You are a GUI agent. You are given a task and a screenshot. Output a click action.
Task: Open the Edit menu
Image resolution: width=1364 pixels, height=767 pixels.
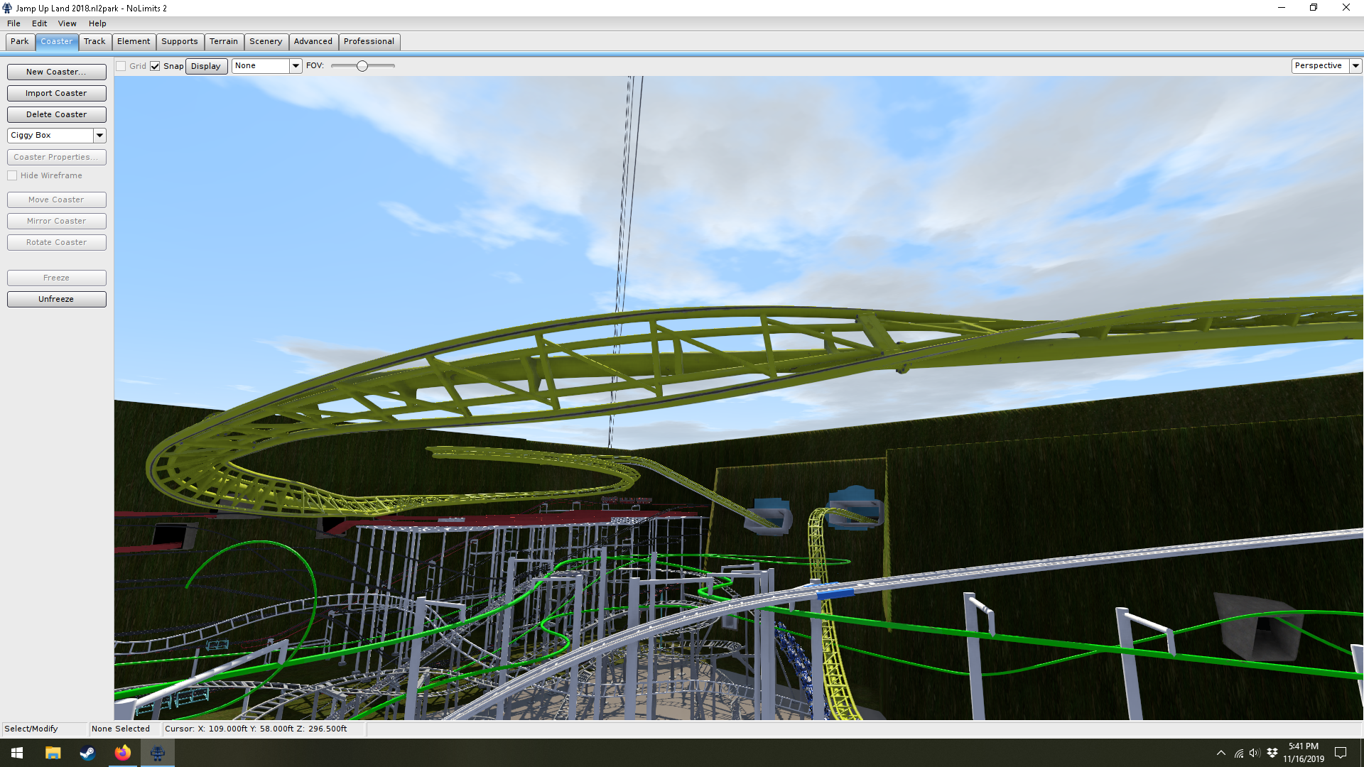pyautogui.click(x=39, y=23)
